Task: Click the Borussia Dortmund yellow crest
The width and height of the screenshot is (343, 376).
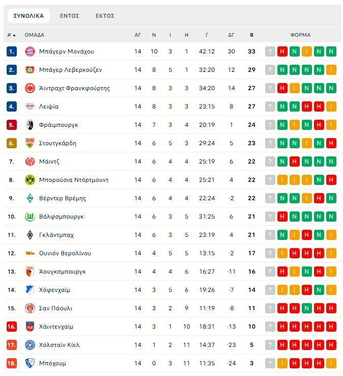Action: point(30,180)
